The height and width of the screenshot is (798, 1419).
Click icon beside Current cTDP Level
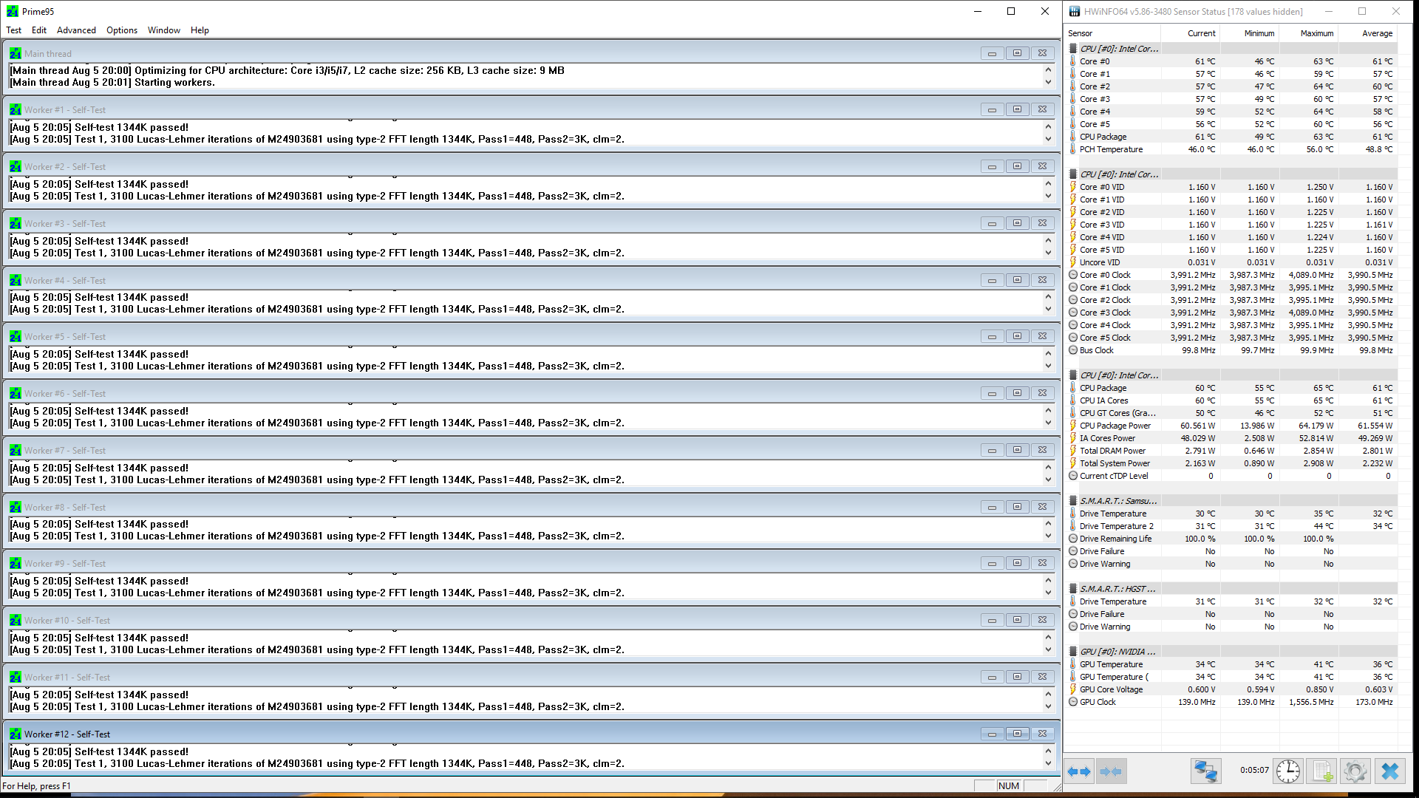[1073, 476]
